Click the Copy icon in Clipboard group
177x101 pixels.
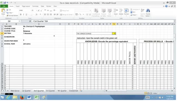pos(7,13)
